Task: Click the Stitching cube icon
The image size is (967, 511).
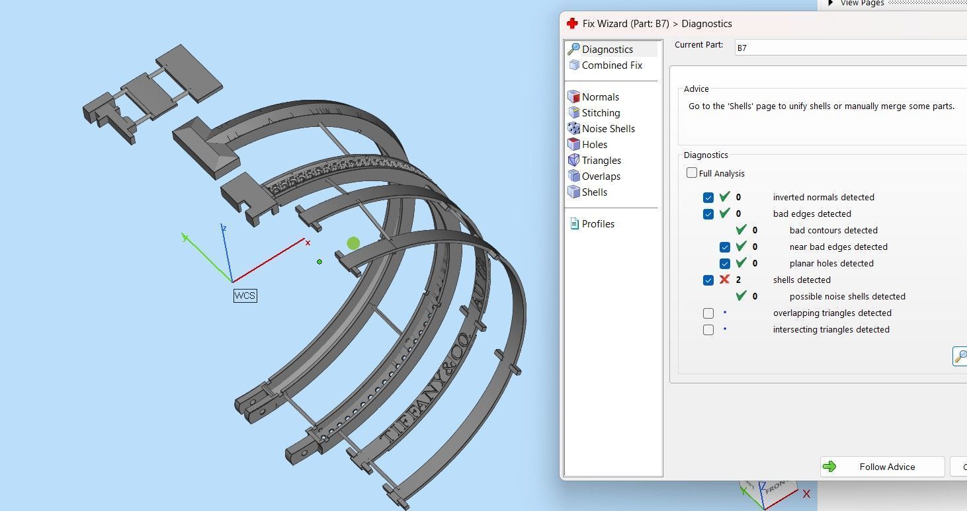Action: (573, 112)
